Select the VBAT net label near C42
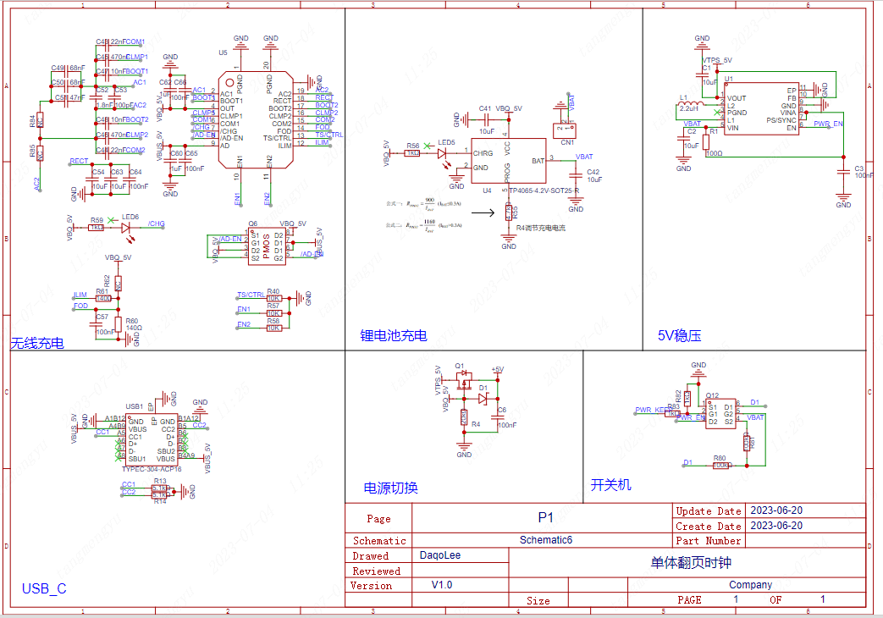883x618 pixels. pyautogui.click(x=584, y=156)
